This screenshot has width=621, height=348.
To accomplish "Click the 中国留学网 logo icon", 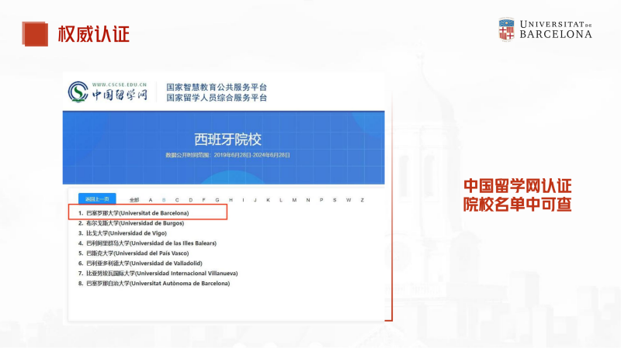I will click(x=78, y=91).
